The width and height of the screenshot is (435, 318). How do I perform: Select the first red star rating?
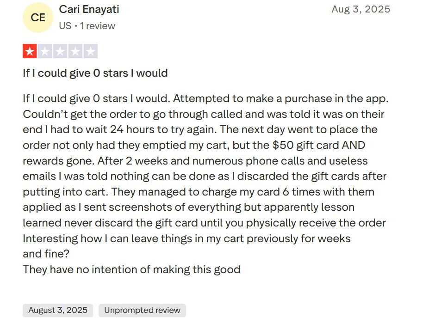pyautogui.click(x=30, y=51)
